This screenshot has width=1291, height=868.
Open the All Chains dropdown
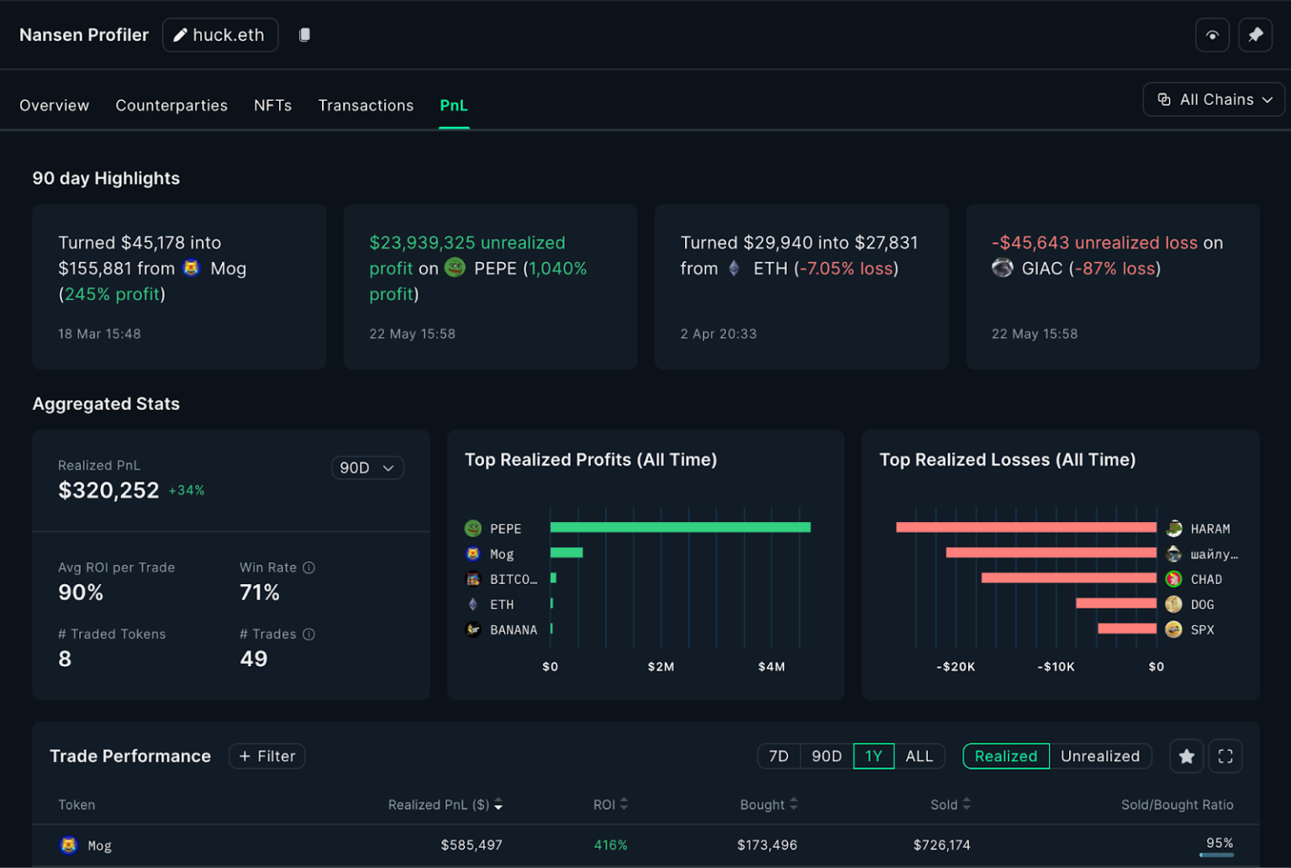pyautogui.click(x=1214, y=99)
